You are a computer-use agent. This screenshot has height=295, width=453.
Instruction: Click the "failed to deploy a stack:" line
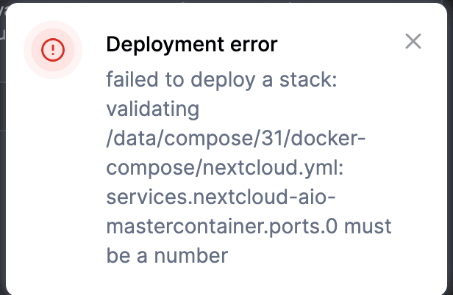[x=221, y=81]
